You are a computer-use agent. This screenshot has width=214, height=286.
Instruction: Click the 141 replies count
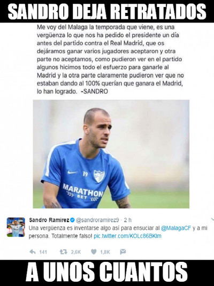(43, 252)
